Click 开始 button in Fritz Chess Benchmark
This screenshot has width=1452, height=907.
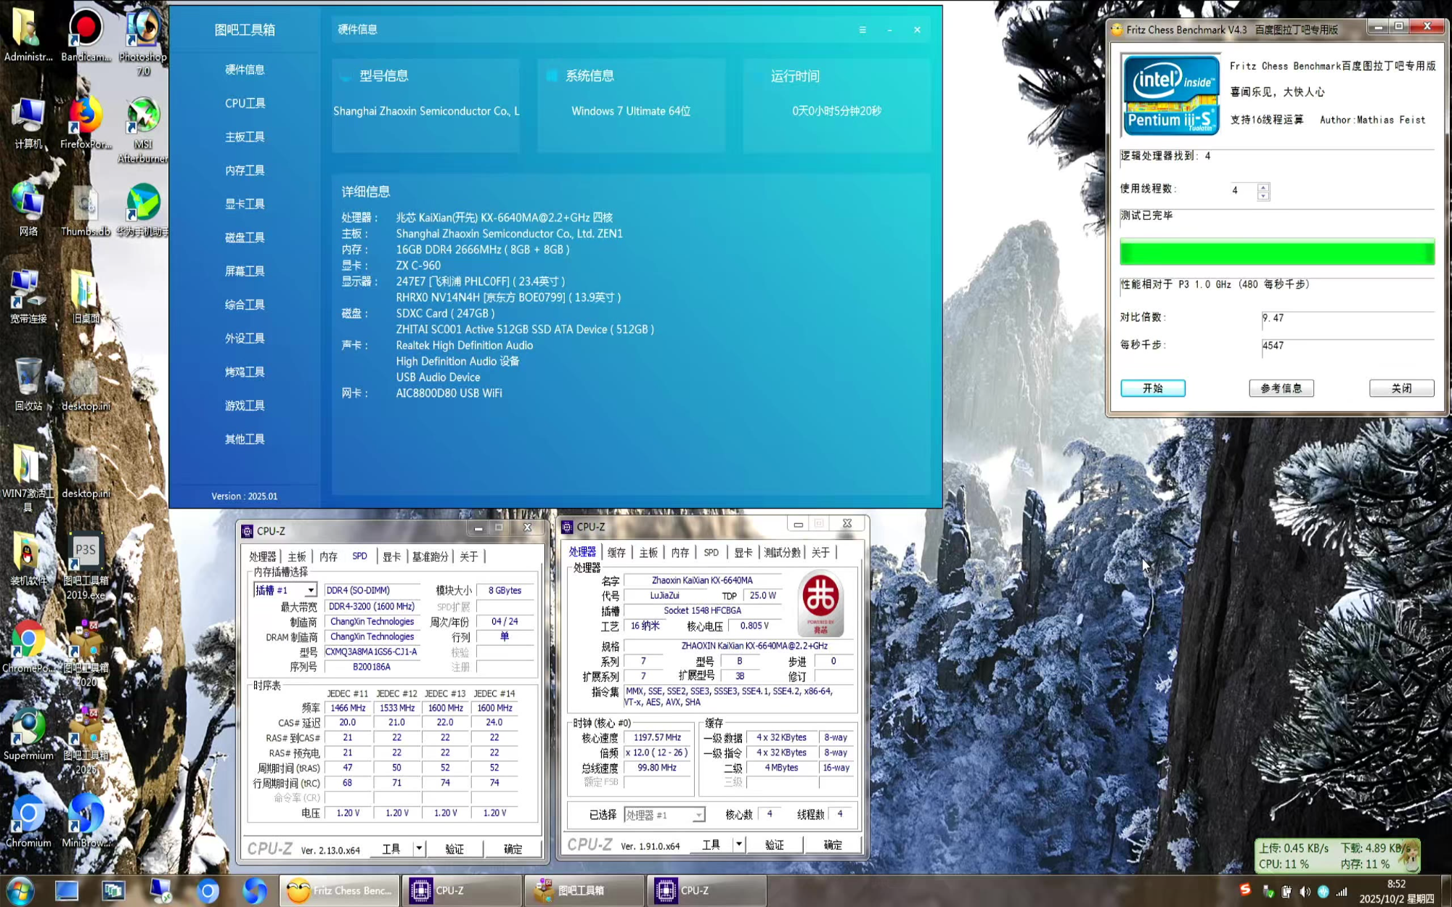1152,388
